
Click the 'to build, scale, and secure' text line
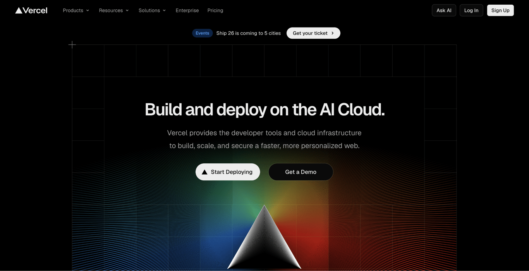coord(264,146)
